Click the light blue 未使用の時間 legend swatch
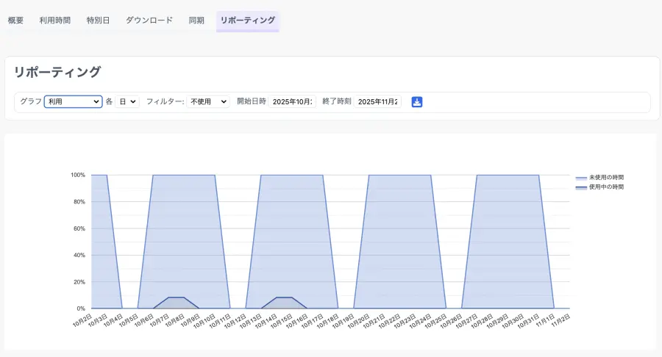Viewport: 662px width, 357px height. [x=581, y=178]
